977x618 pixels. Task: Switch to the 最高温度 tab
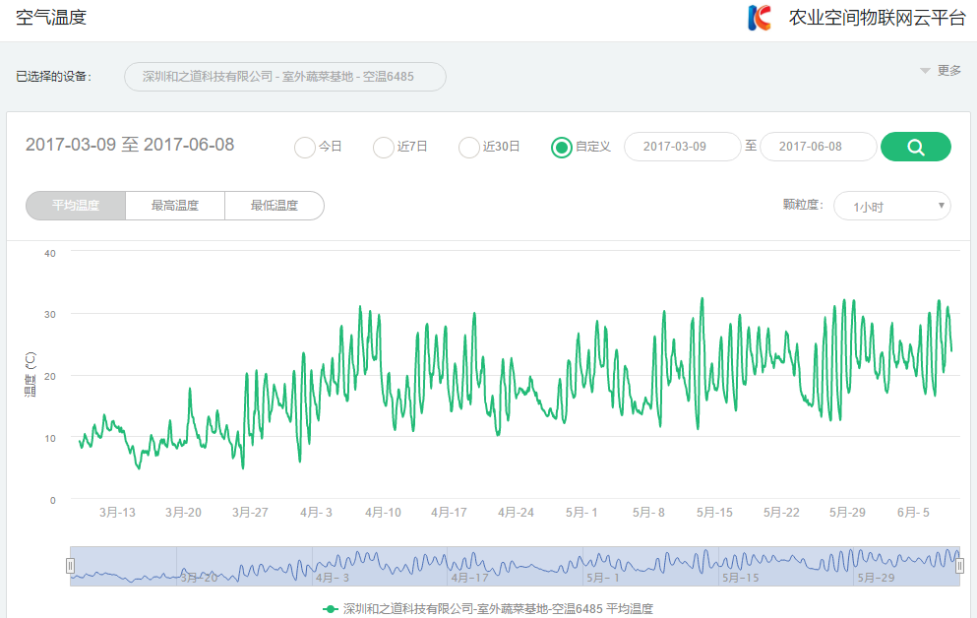coord(174,205)
